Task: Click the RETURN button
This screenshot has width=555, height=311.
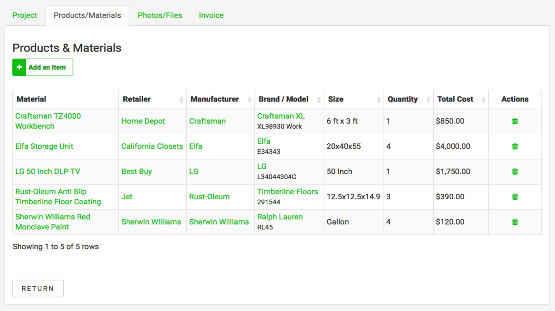Action: [38, 288]
